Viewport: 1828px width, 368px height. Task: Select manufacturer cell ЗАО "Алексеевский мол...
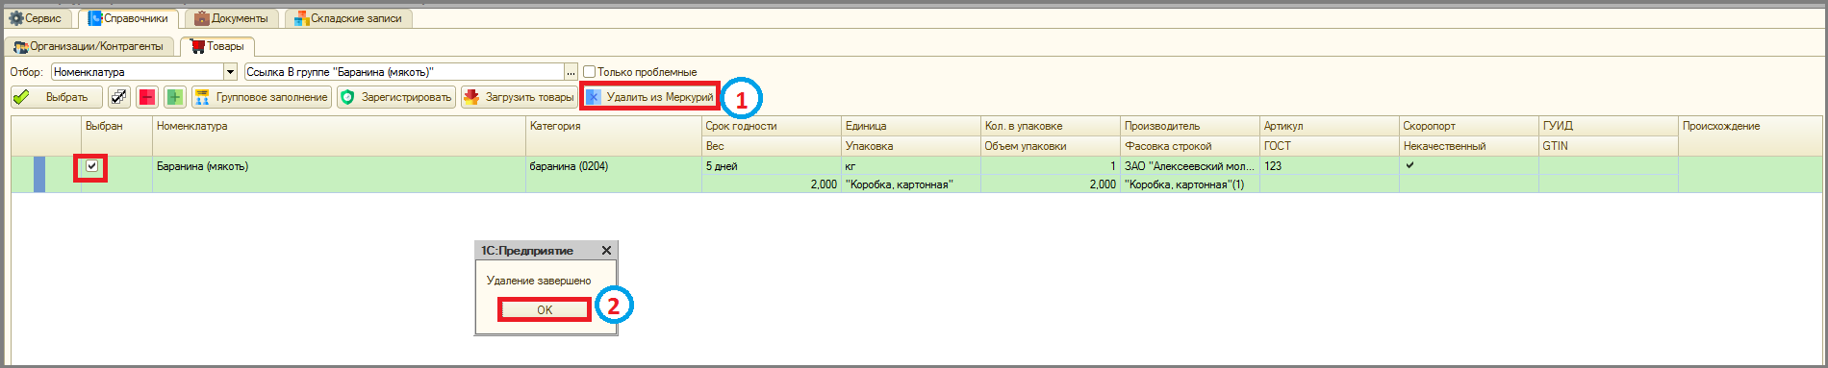1190,166
